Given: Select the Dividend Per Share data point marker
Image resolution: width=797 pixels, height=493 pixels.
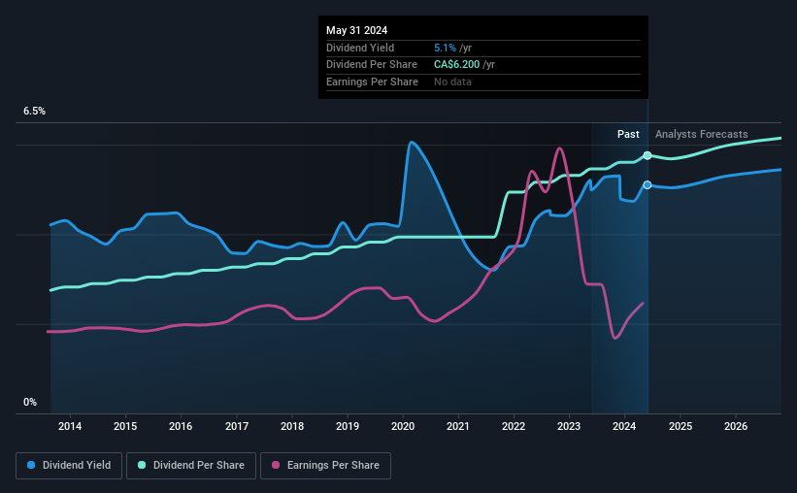Looking at the screenshot, I should pyautogui.click(x=648, y=155).
